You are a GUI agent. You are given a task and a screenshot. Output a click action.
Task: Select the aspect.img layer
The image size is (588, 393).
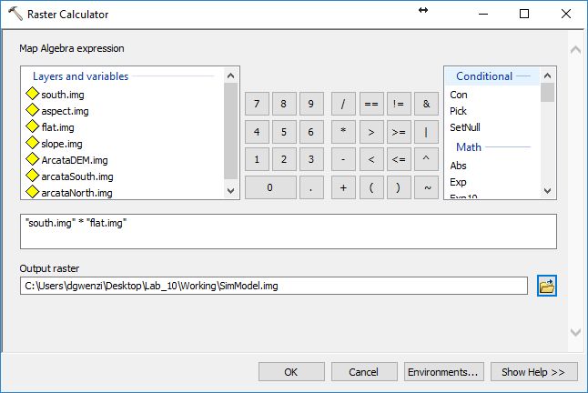[x=65, y=111]
